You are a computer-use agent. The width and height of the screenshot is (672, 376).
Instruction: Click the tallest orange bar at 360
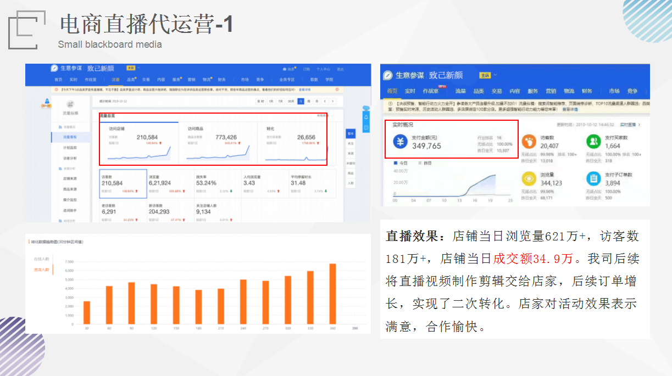(332, 294)
